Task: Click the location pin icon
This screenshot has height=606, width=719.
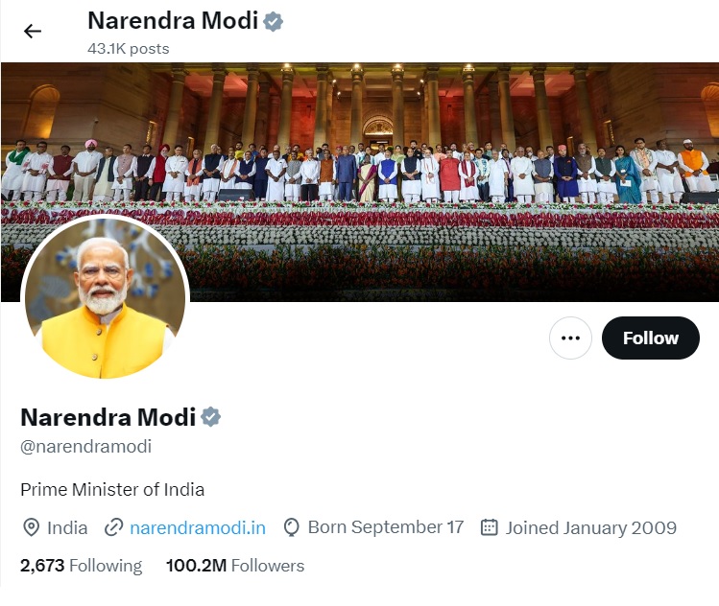Action: click(x=31, y=527)
